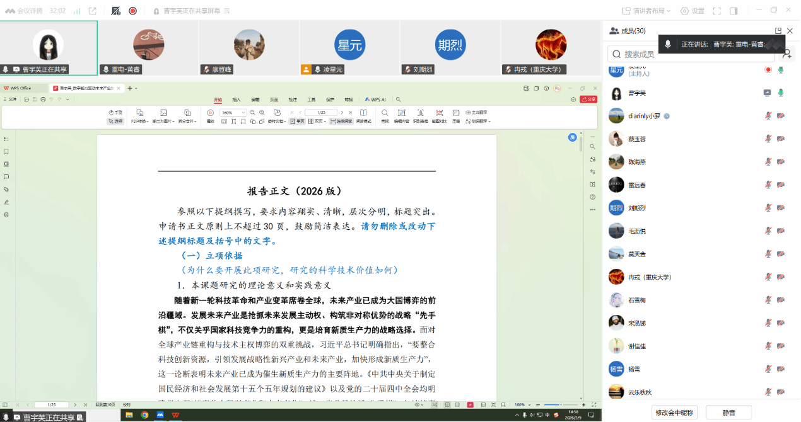801x422 pixels.
Task: Select 冉戎 (重庆大学) video tile
Action: point(551,48)
